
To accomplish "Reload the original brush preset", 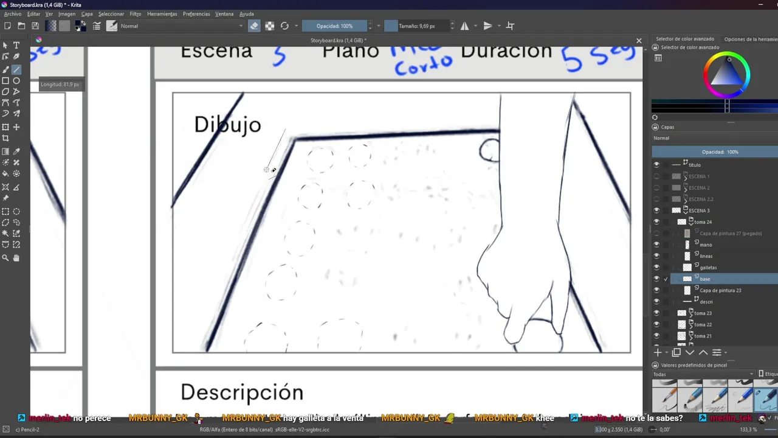I will 284,26.
